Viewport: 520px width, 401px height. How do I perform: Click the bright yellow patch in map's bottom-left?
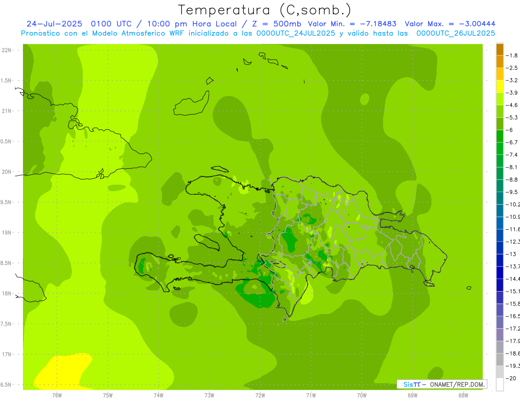[63, 371]
